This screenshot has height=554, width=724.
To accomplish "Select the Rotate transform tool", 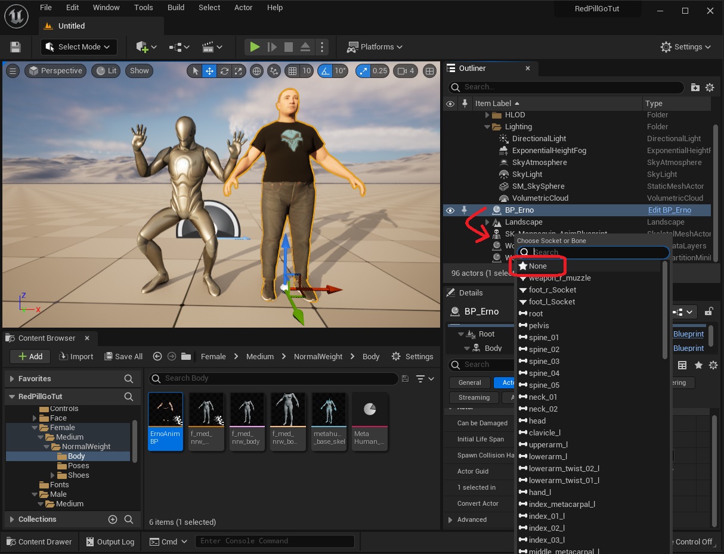I will coord(224,71).
